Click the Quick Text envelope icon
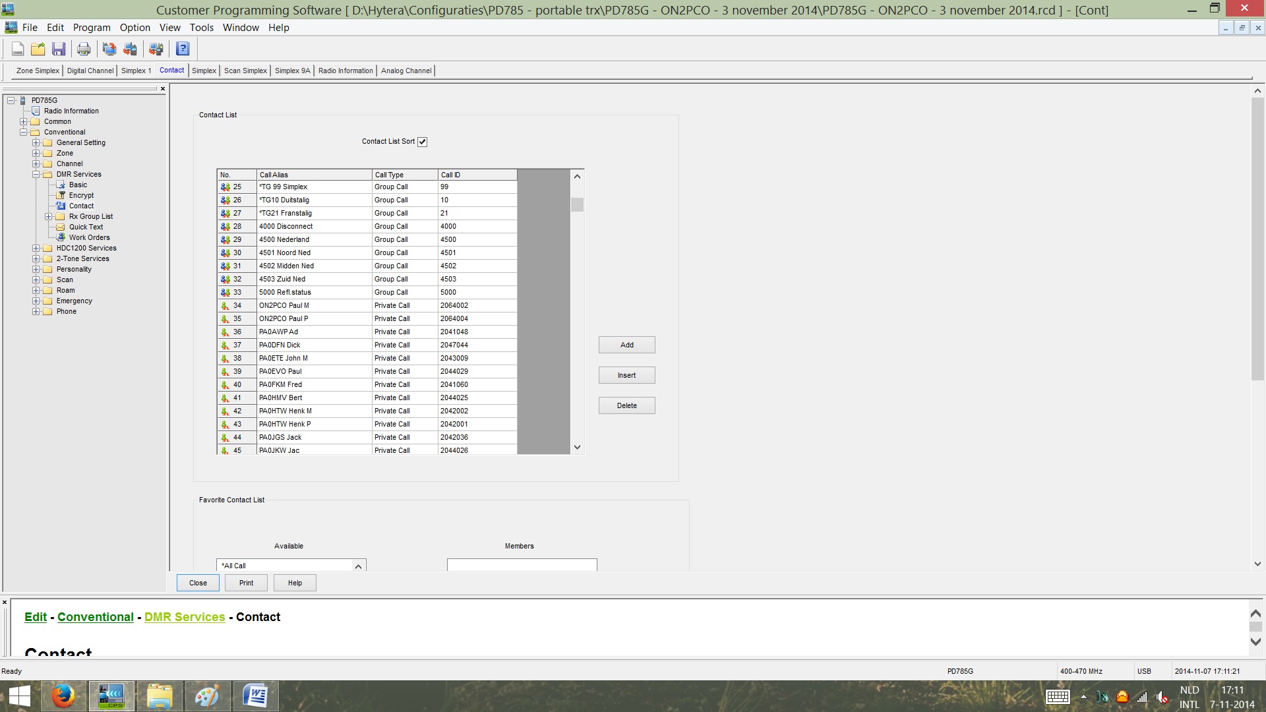 click(61, 227)
